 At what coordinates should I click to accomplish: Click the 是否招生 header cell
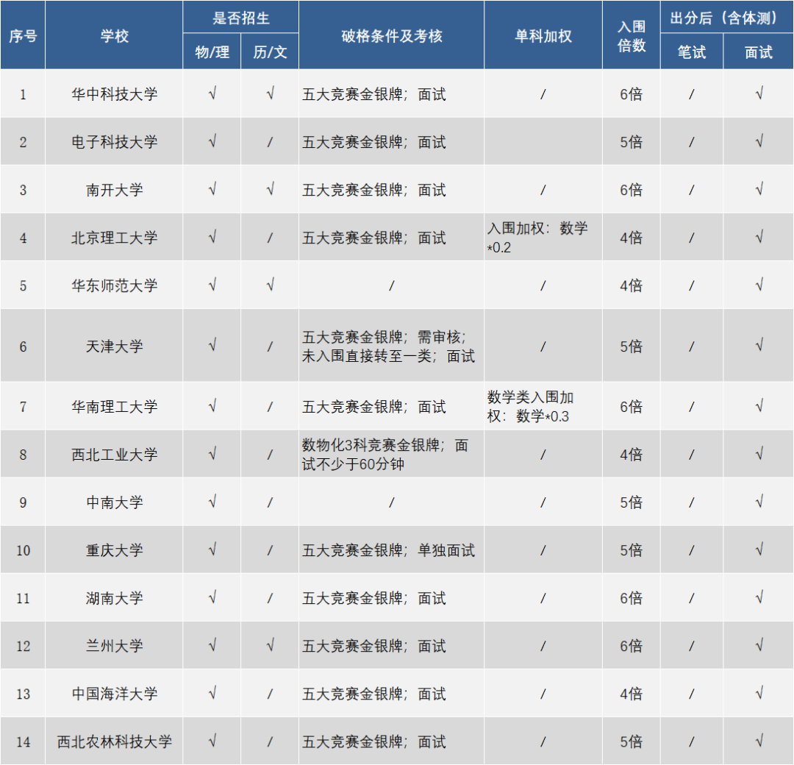pyautogui.click(x=240, y=17)
